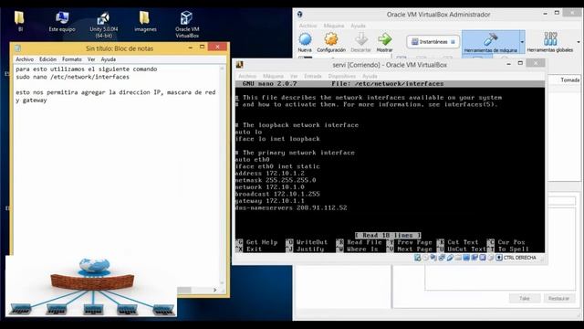This screenshot has width=584, height=329.
Task: Click the Instantáneas button
Action: coord(433,42)
